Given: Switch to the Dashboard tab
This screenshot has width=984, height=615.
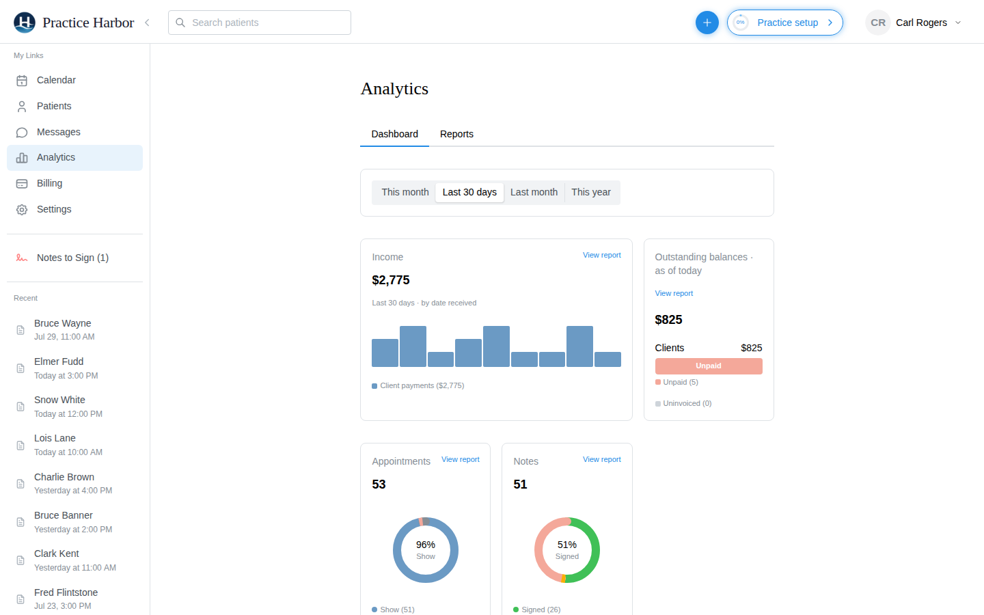Looking at the screenshot, I should coord(394,134).
